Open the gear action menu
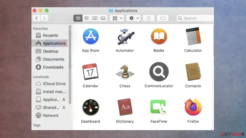 (x=133, y=18)
